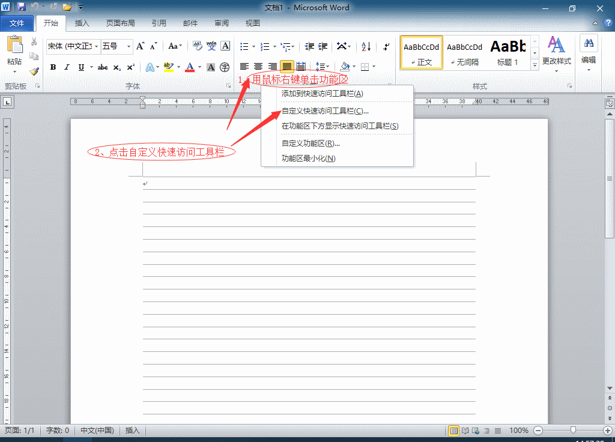Click the Text Highlight Color button
615x442 pixels.
[169, 67]
